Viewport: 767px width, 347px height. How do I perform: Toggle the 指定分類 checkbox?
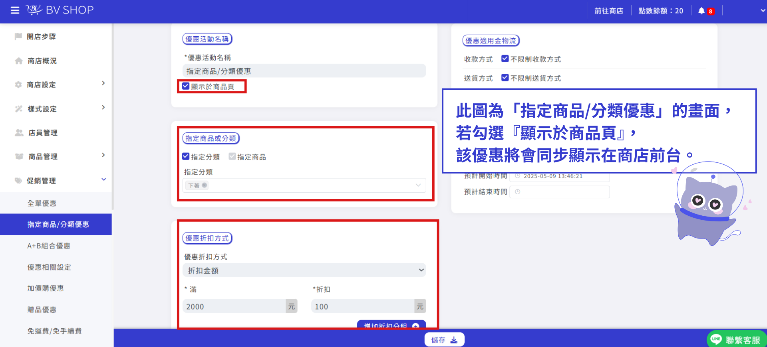click(x=186, y=156)
